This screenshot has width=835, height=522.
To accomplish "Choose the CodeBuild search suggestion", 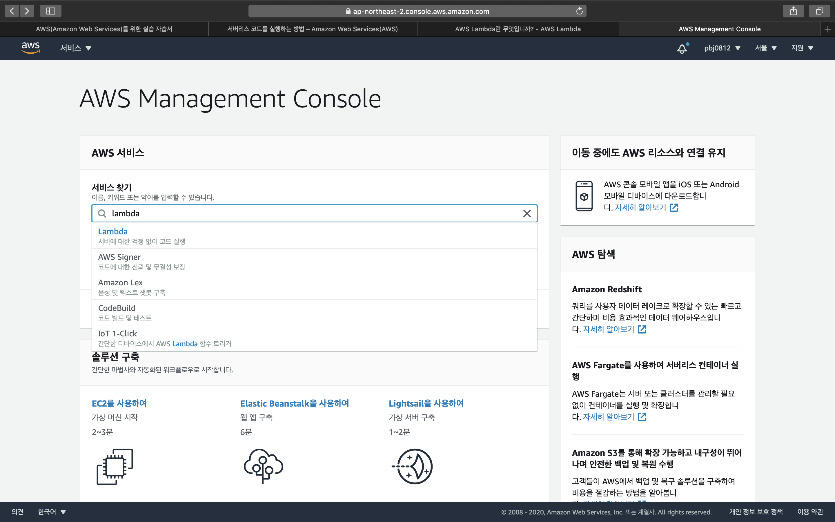I will click(x=117, y=308).
